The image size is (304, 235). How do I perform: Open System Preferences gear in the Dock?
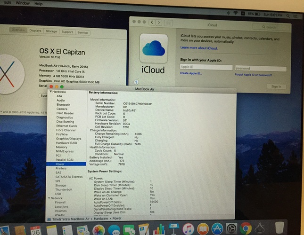point(231,229)
